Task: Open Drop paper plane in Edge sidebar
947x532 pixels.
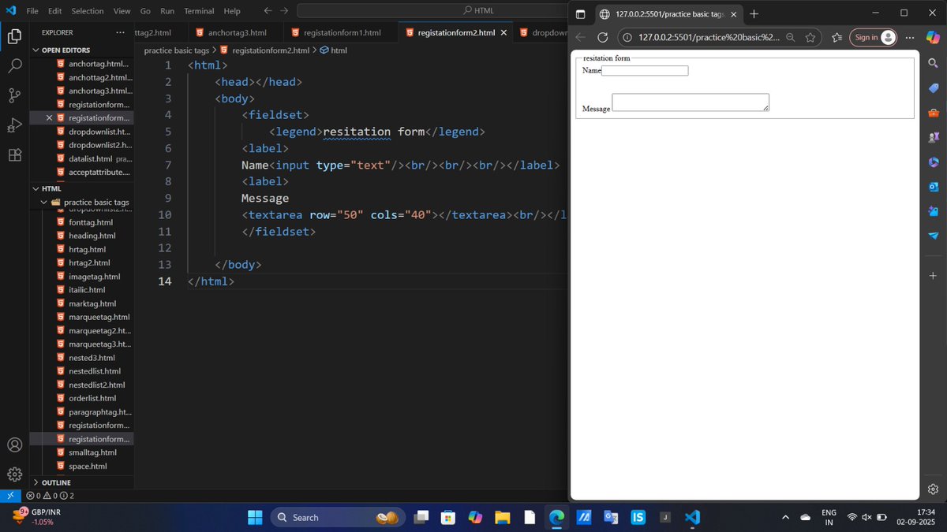Action: 933,236
